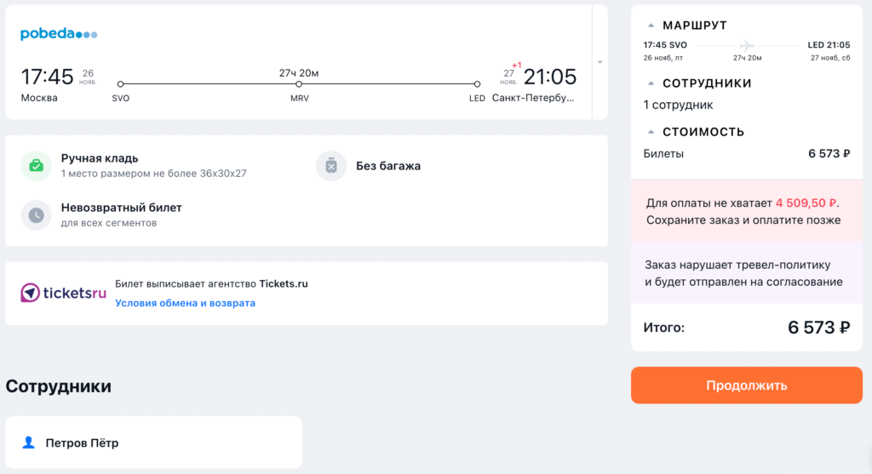The width and height of the screenshot is (872, 474).
Task: Click the SVO departure point marker
Action: 120,84
